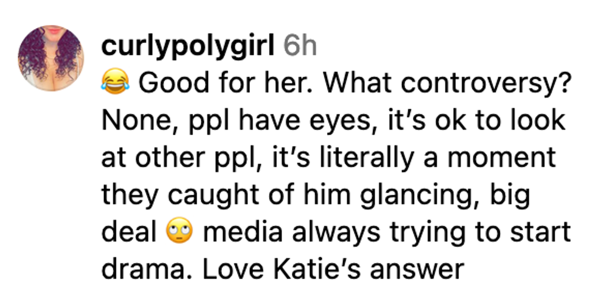Screen dimensions: 596x300
Task: Click the eye-roll emoji
Action: pyautogui.click(x=178, y=232)
